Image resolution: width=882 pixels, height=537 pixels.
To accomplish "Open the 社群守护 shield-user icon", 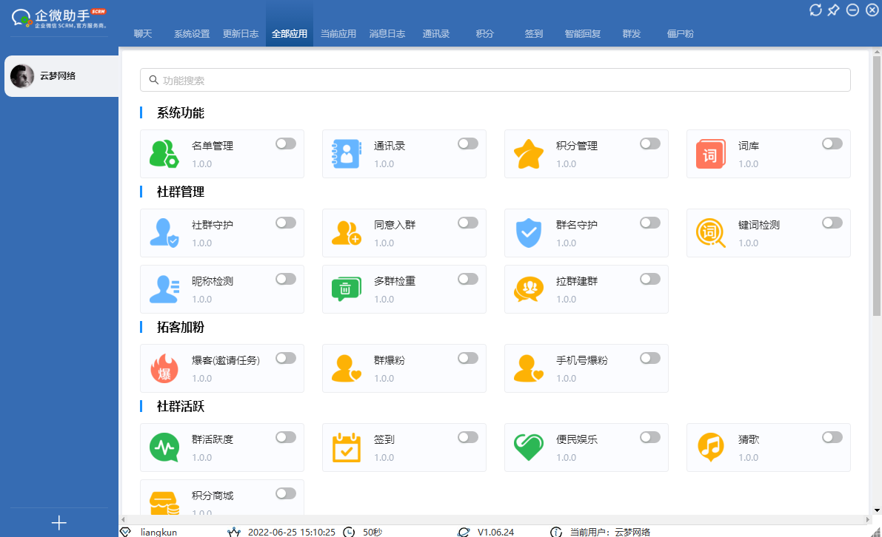I will [x=164, y=232].
